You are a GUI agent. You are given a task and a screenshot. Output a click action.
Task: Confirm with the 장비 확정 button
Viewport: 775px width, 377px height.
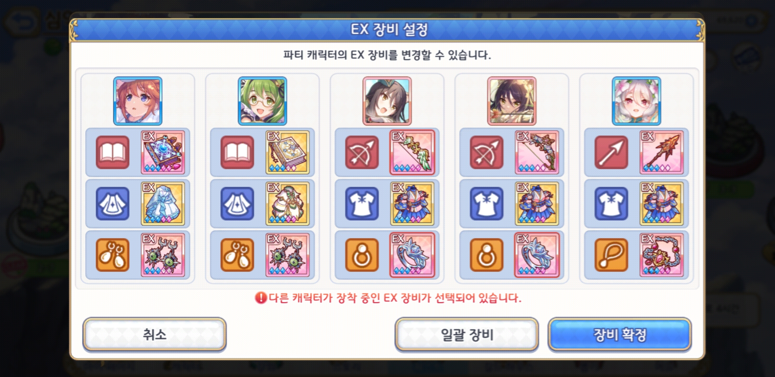pyautogui.click(x=620, y=334)
